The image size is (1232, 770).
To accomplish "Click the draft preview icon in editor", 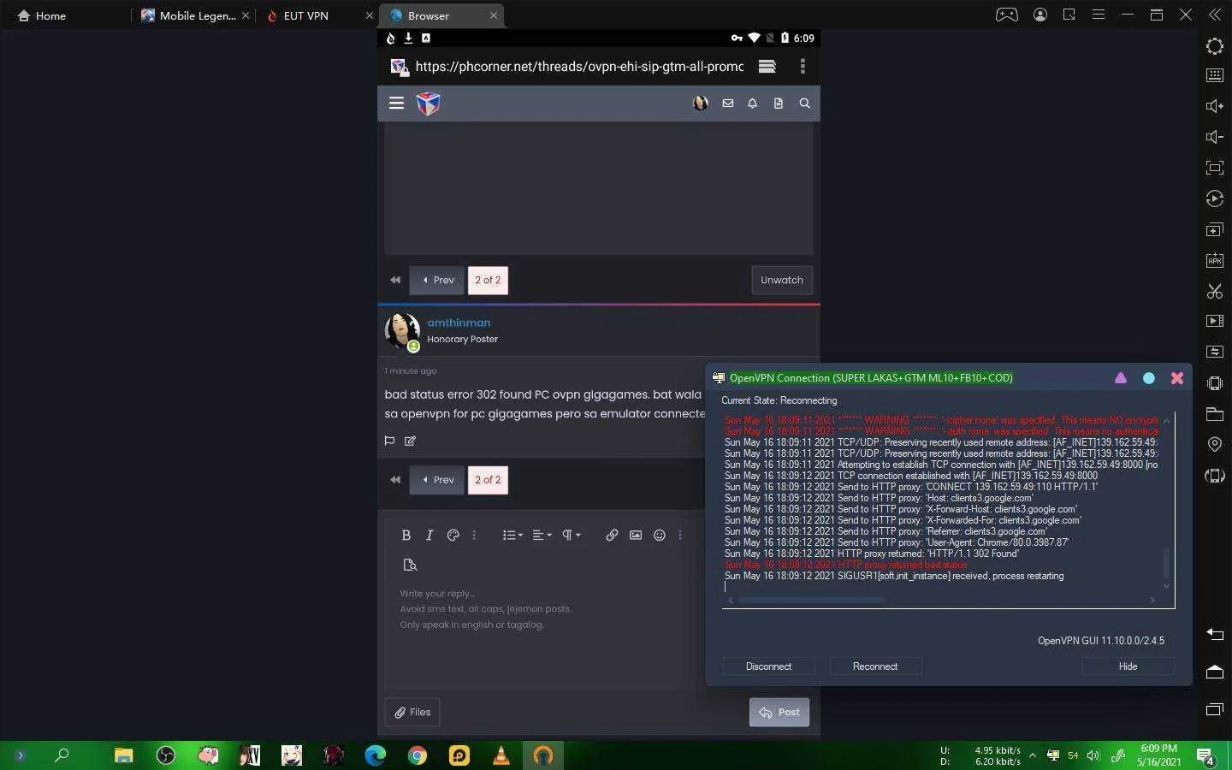I will (x=410, y=565).
